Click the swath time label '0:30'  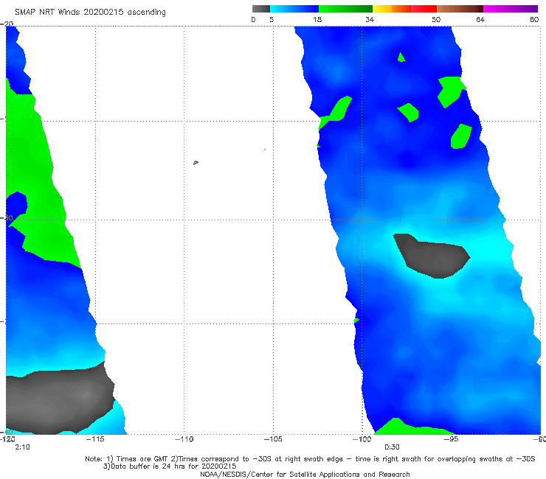392,447
